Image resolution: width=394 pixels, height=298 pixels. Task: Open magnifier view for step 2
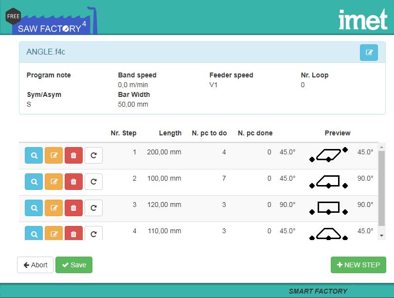point(34,182)
